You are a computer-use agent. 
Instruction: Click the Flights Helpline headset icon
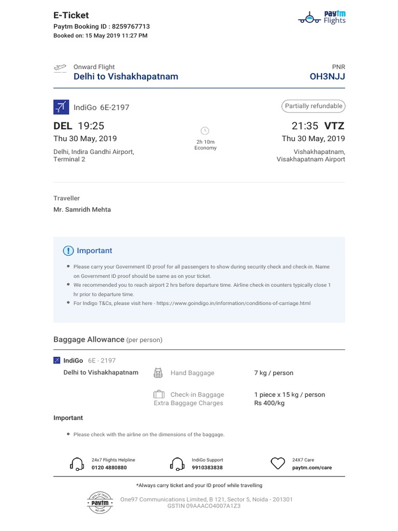pyautogui.click(x=77, y=464)
